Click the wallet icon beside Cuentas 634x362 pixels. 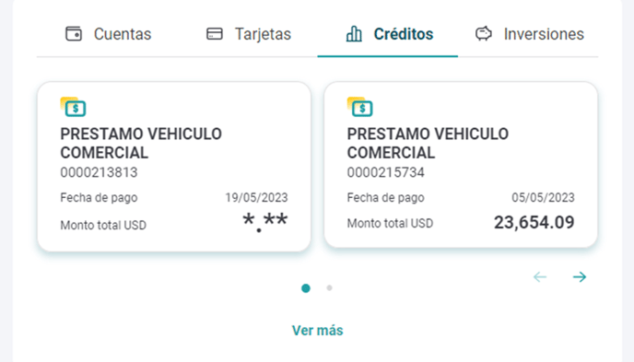74,34
